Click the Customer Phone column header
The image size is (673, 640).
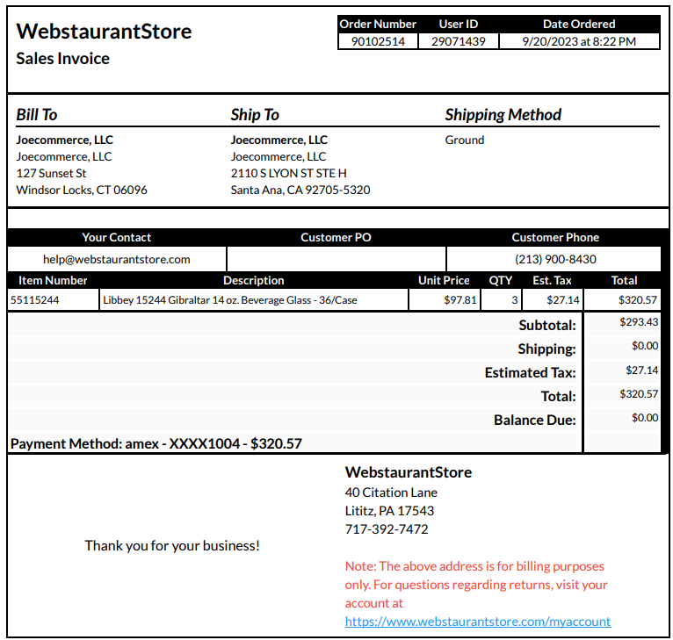555,237
